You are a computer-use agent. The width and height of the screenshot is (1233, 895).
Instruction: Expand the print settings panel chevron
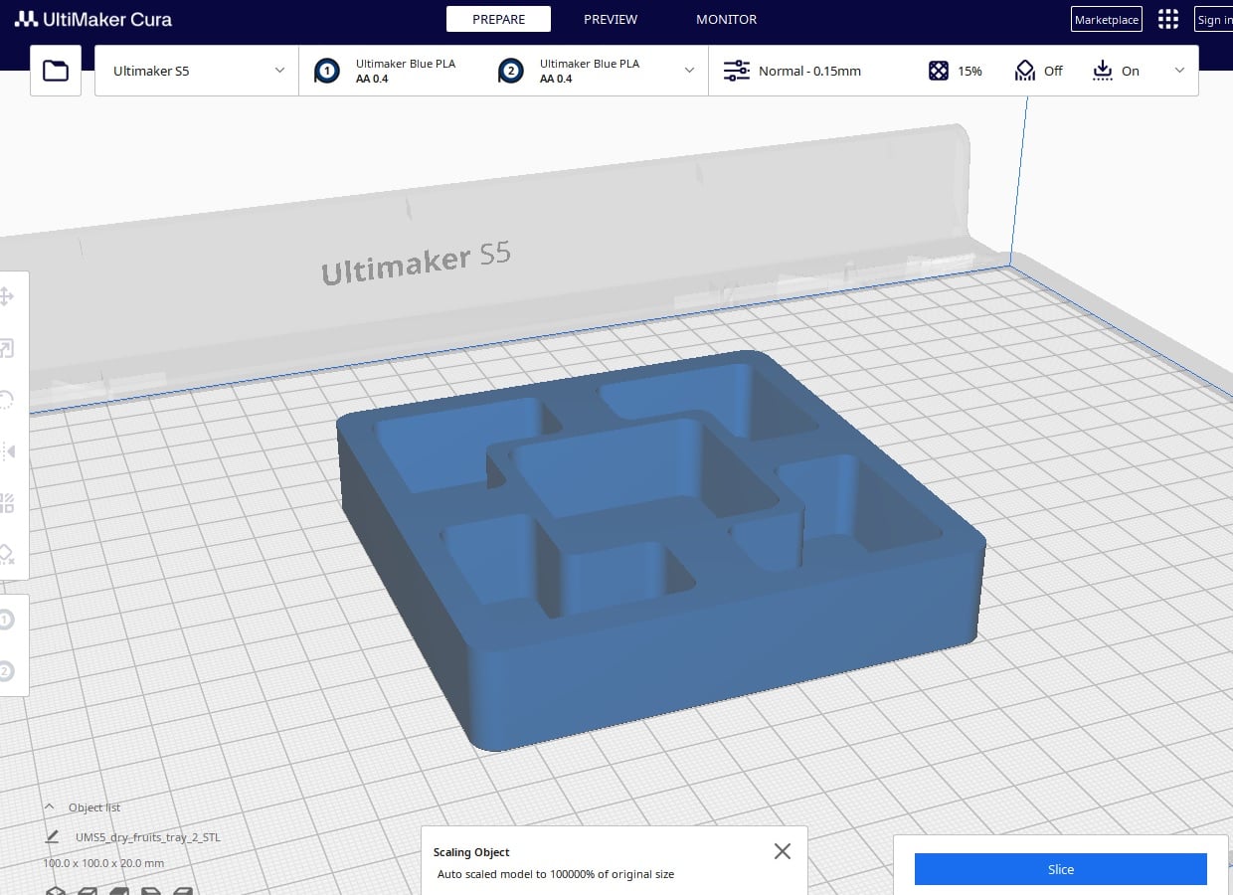[1180, 71]
